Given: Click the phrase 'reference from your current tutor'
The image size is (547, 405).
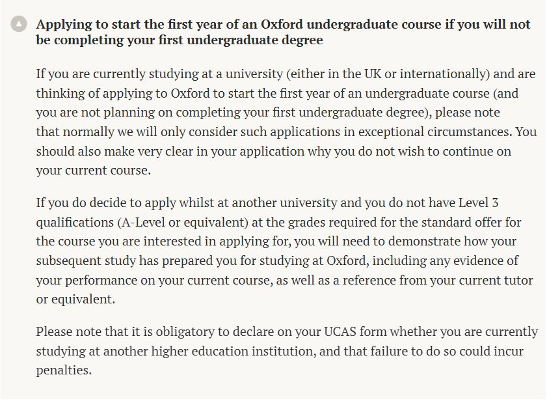Looking at the screenshot, I should coord(438,280).
